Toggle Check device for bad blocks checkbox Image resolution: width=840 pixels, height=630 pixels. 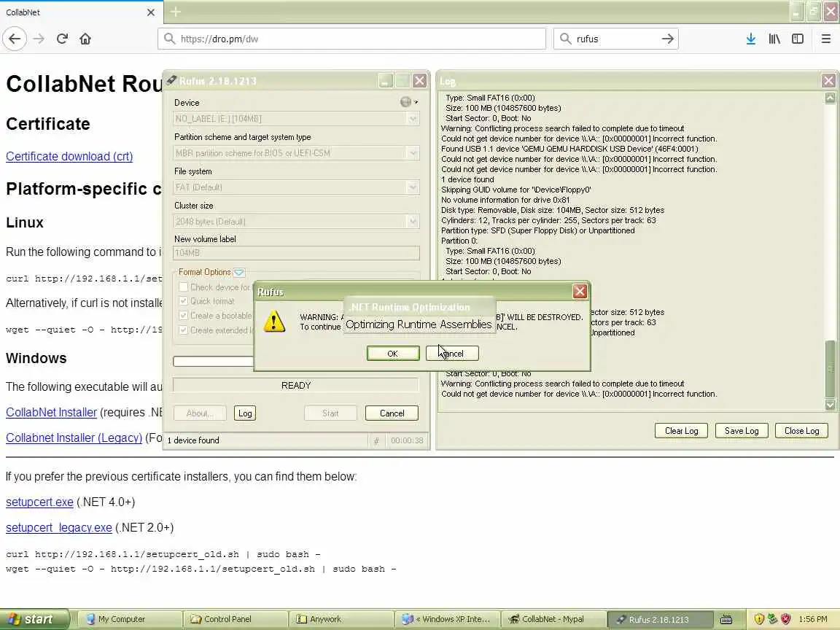pyautogui.click(x=183, y=287)
